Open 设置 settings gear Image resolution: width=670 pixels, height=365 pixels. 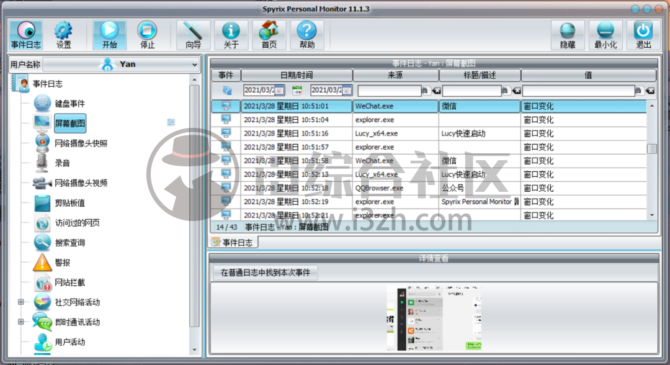click(x=64, y=35)
